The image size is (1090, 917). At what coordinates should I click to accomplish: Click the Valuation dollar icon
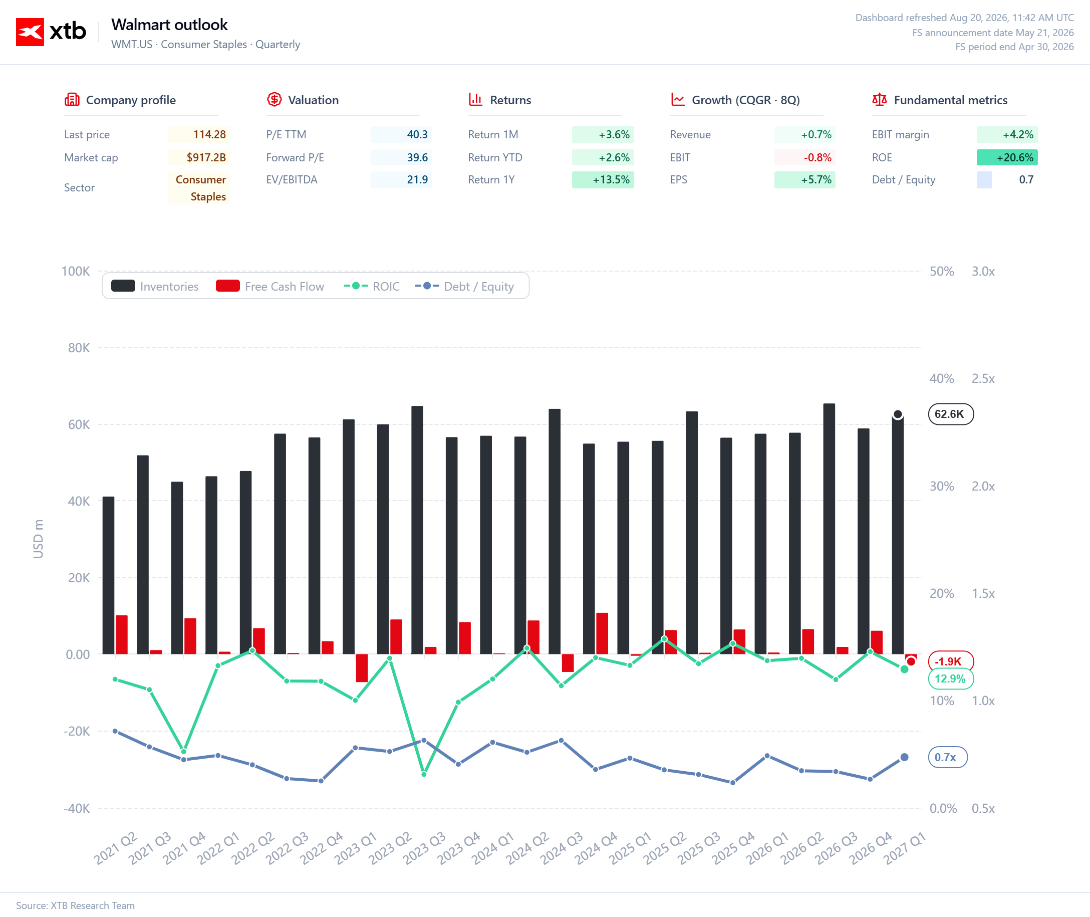point(275,99)
